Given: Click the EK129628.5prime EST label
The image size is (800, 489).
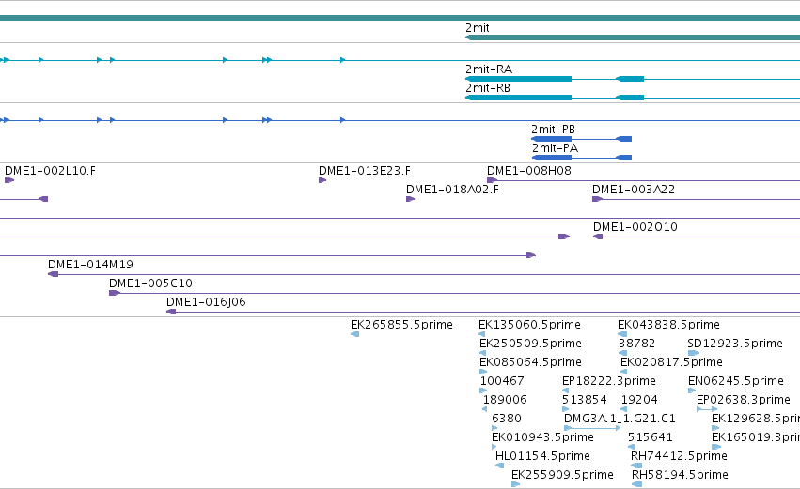Looking at the screenshot, I should tap(756, 420).
